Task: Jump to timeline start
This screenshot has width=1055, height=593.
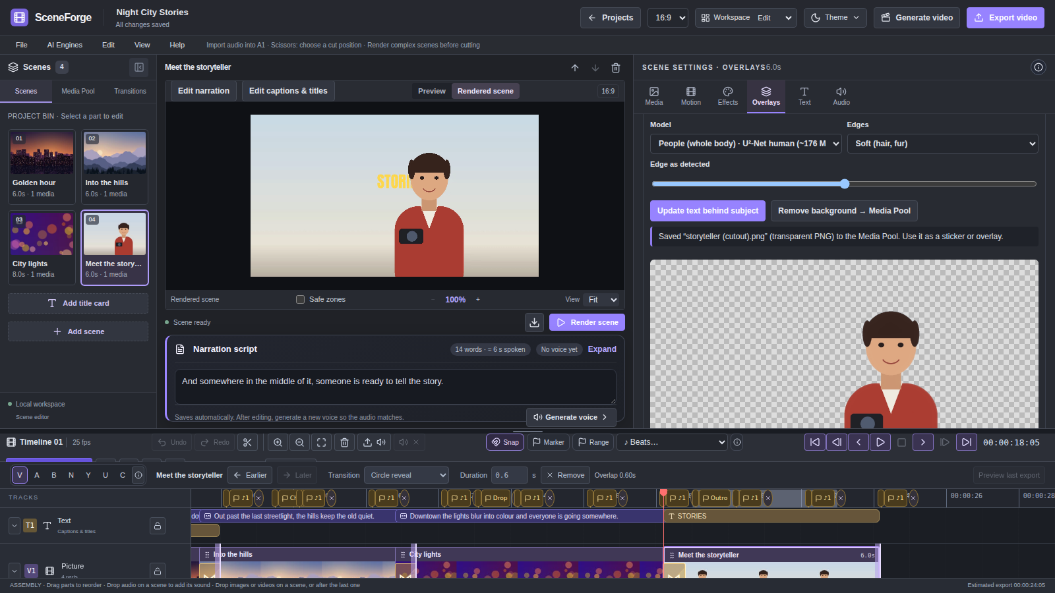Action: (x=815, y=442)
